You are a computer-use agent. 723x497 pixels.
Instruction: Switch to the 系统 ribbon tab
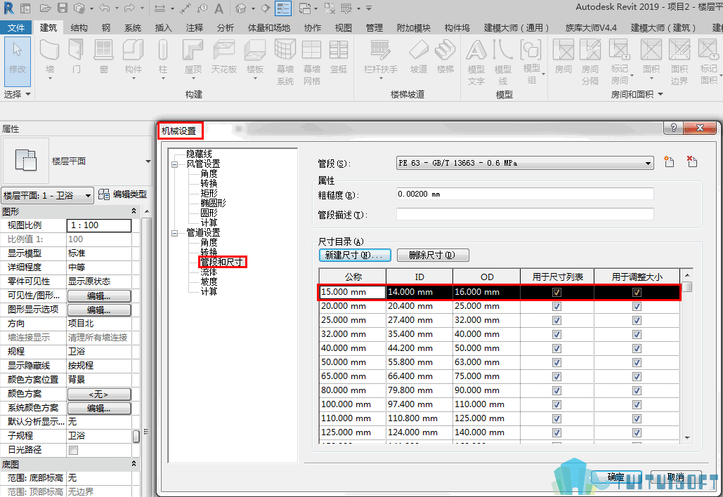coord(133,27)
